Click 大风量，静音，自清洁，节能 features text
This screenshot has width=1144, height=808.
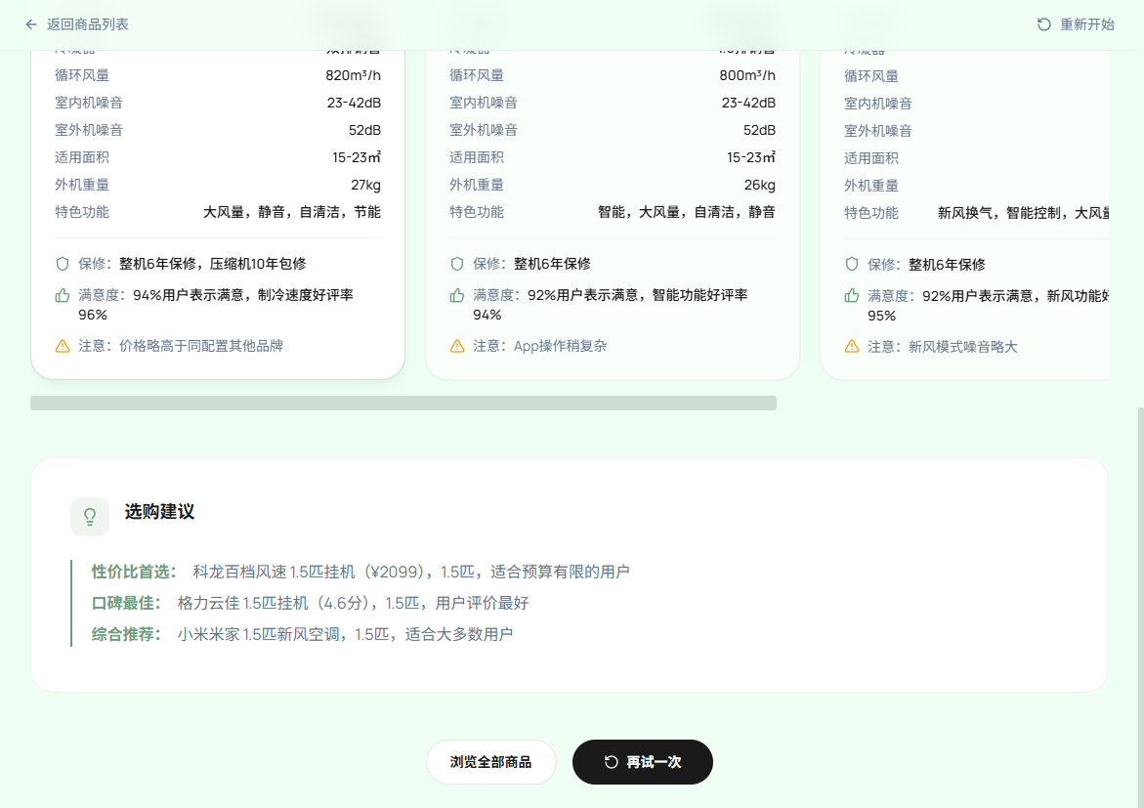292,212
